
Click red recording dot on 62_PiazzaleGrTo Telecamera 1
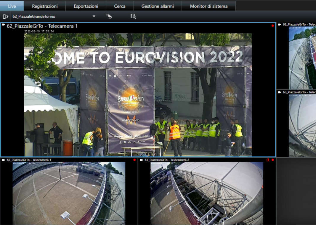pos(272,26)
